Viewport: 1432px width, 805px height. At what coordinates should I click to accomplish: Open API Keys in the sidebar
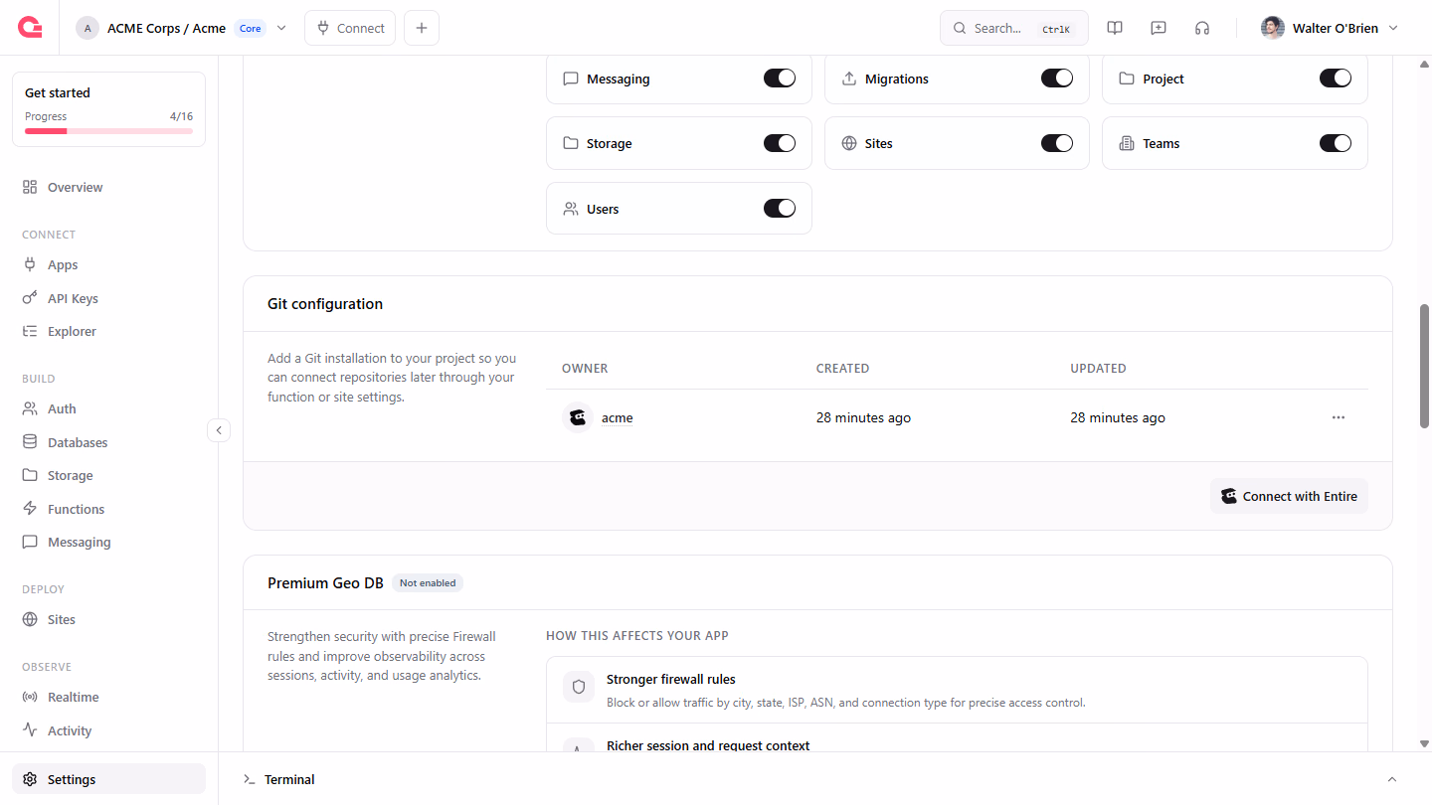[x=109, y=298]
